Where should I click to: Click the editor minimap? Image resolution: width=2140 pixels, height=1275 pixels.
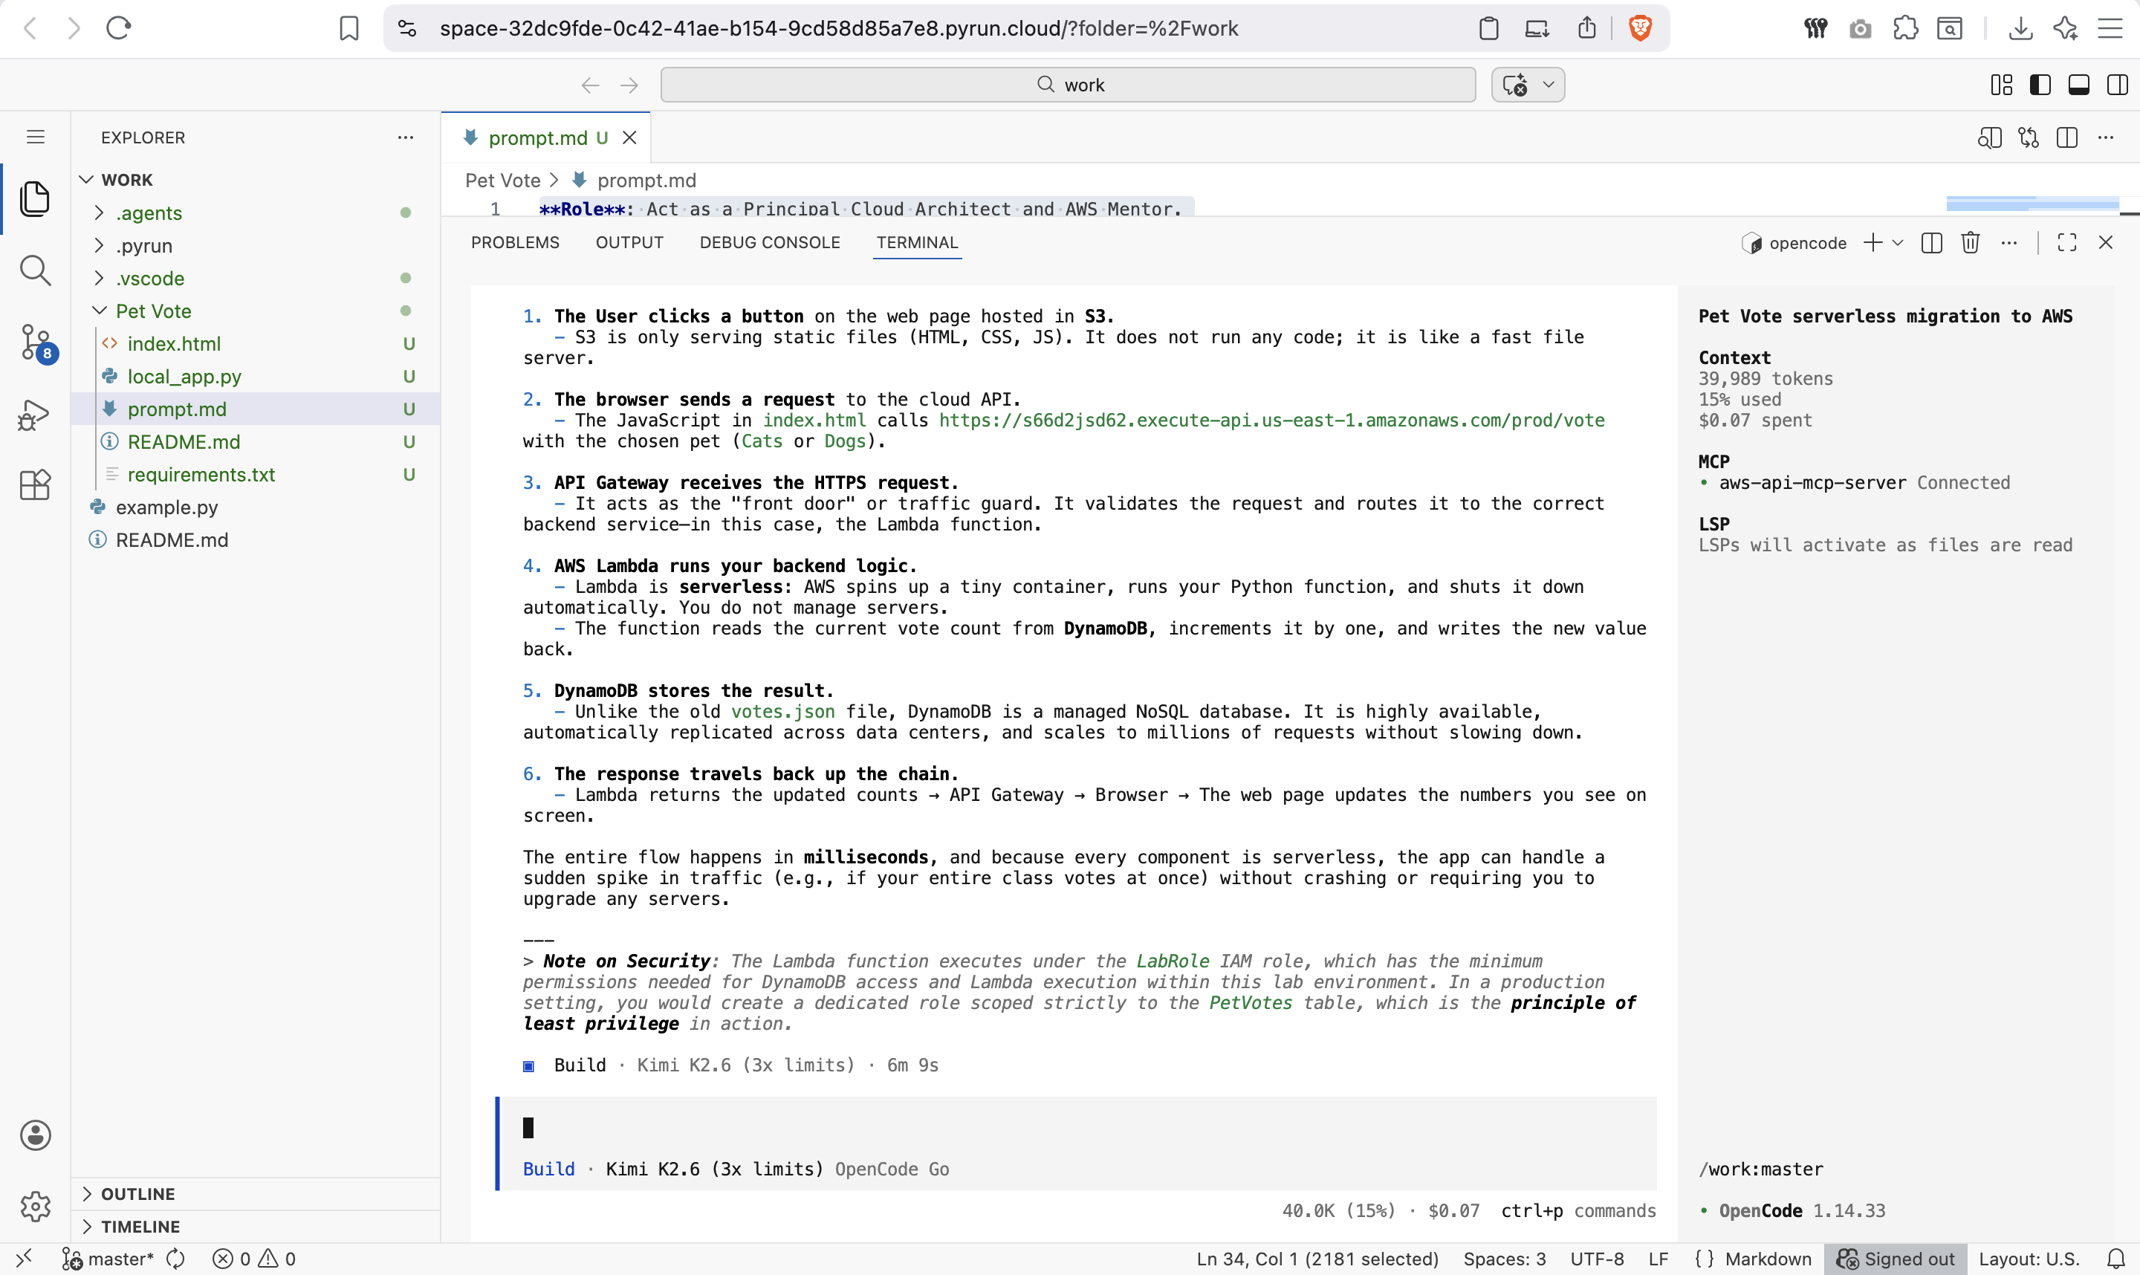tap(2032, 204)
